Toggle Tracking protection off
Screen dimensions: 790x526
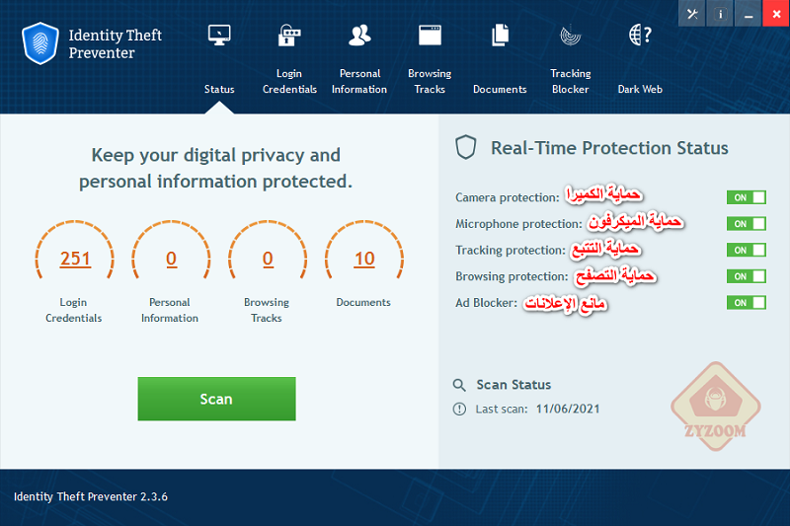coord(747,250)
